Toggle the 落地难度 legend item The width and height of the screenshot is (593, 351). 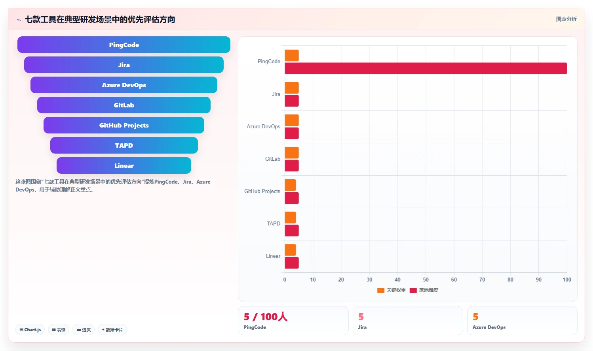tap(424, 290)
